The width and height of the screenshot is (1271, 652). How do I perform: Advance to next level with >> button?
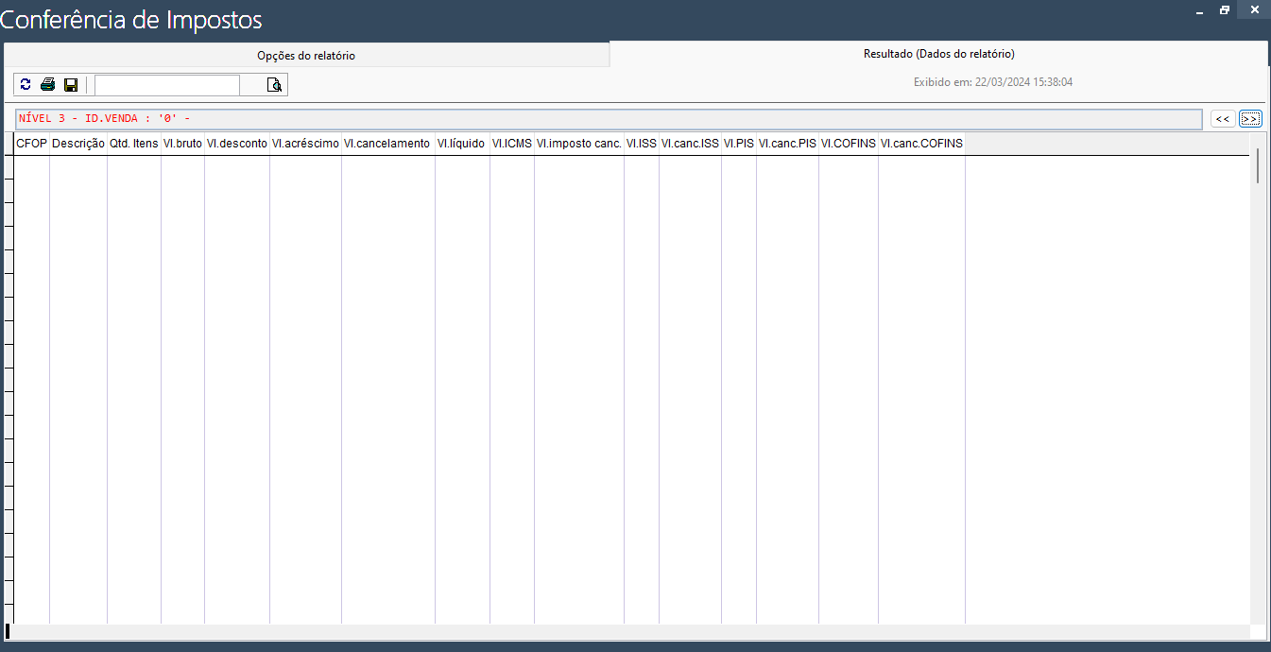tap(1251, 119)
